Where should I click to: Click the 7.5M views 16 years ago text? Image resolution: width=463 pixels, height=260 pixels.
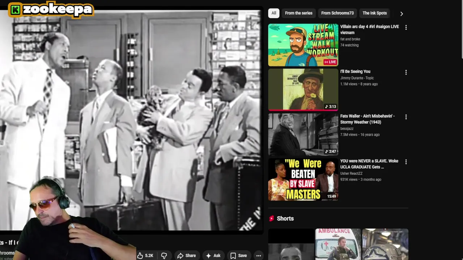pos(360,135)
